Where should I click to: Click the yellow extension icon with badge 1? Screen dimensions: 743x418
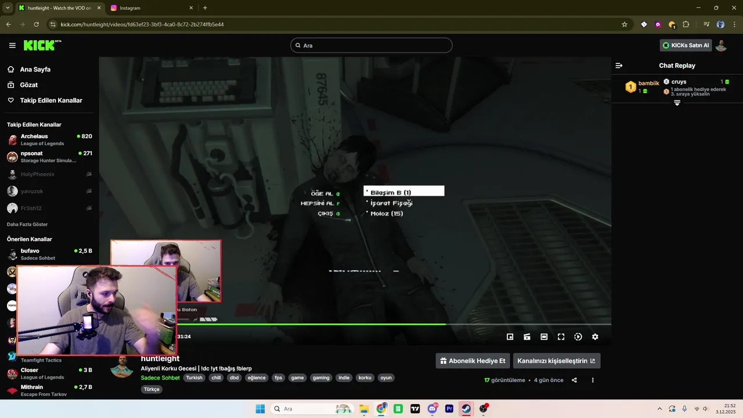[672, 25]
